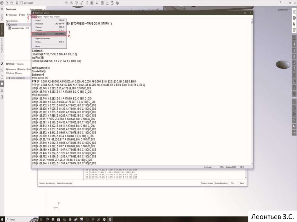Screen dimensions: 297x222
Task: Open the Справка menu in Notepad
Action: pos(57,17)
